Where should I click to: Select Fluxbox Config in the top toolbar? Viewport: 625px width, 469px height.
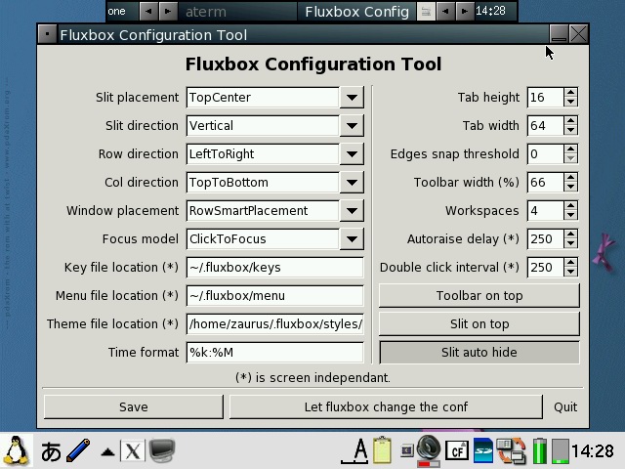click(x=356, y=12)
